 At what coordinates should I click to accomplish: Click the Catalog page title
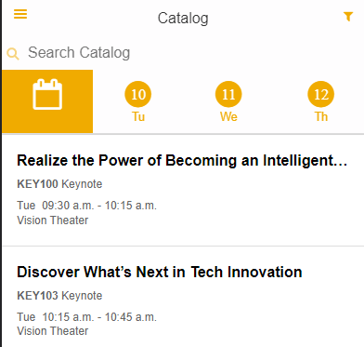click(x=183, y=18)
